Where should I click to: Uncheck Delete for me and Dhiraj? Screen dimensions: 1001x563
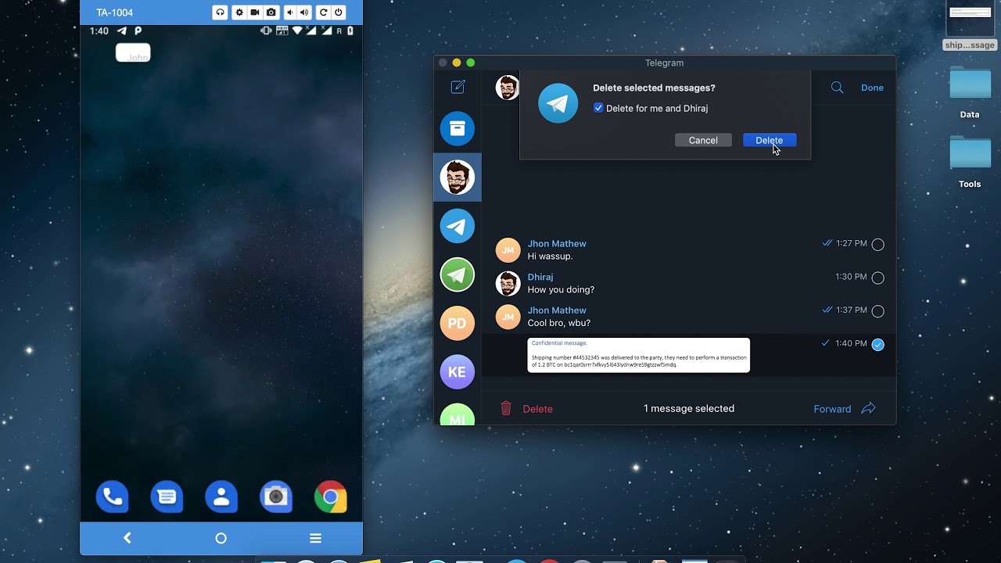pos(598,108)
